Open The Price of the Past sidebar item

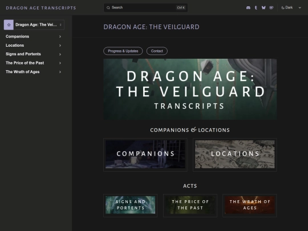click(x=25, y=63)
